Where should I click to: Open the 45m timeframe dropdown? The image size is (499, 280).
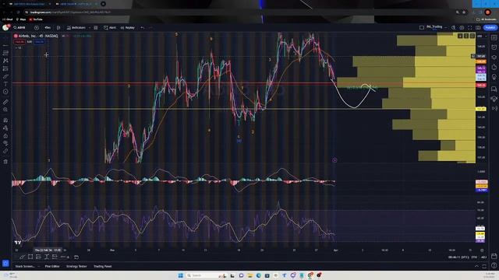pos(48,28)
